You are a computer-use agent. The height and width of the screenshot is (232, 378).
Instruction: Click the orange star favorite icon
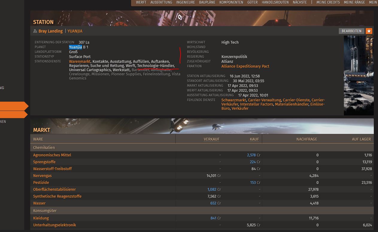[369, 31]
